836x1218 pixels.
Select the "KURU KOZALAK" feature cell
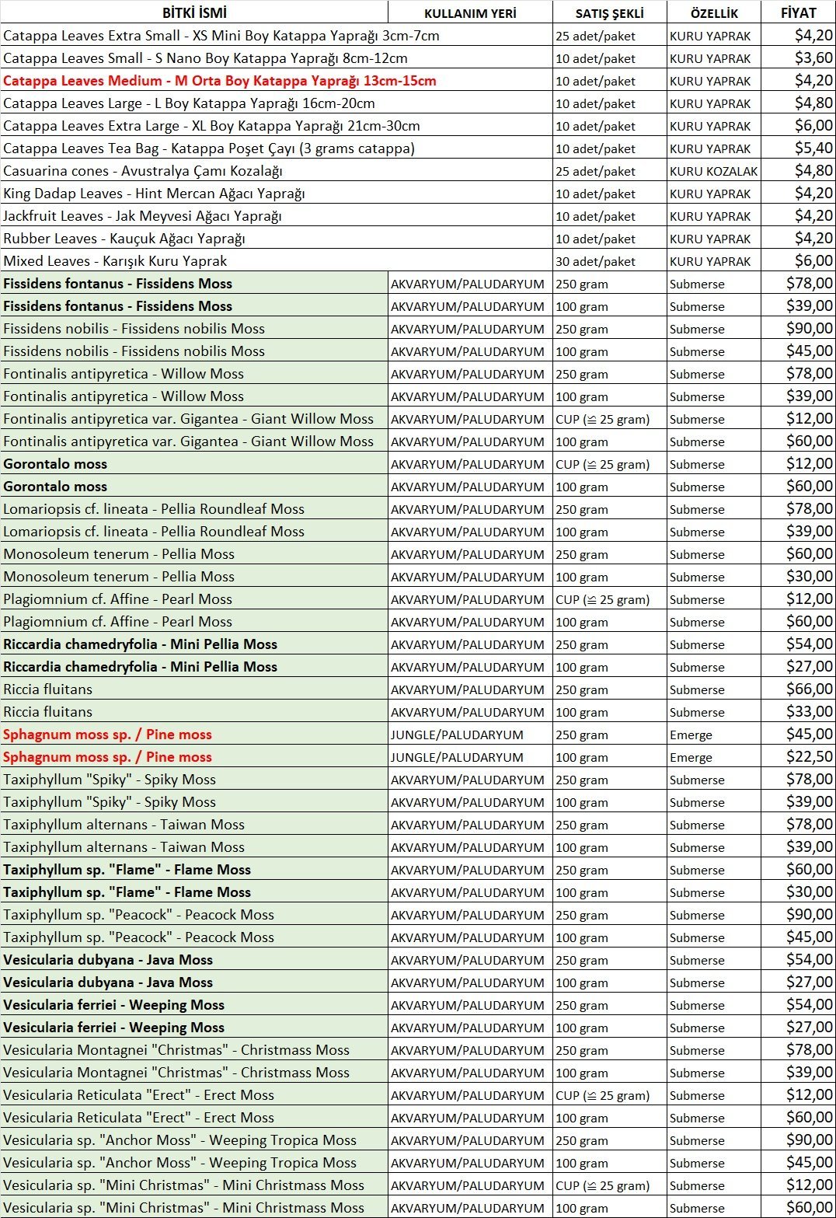tap(713, 171)
